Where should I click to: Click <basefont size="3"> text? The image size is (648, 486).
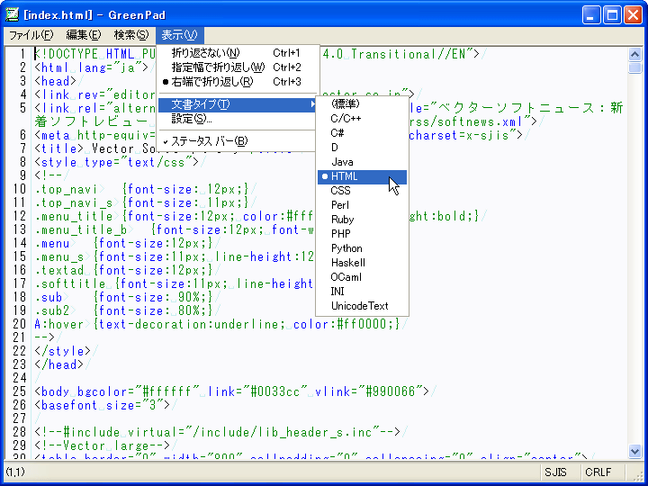(102, 405)
